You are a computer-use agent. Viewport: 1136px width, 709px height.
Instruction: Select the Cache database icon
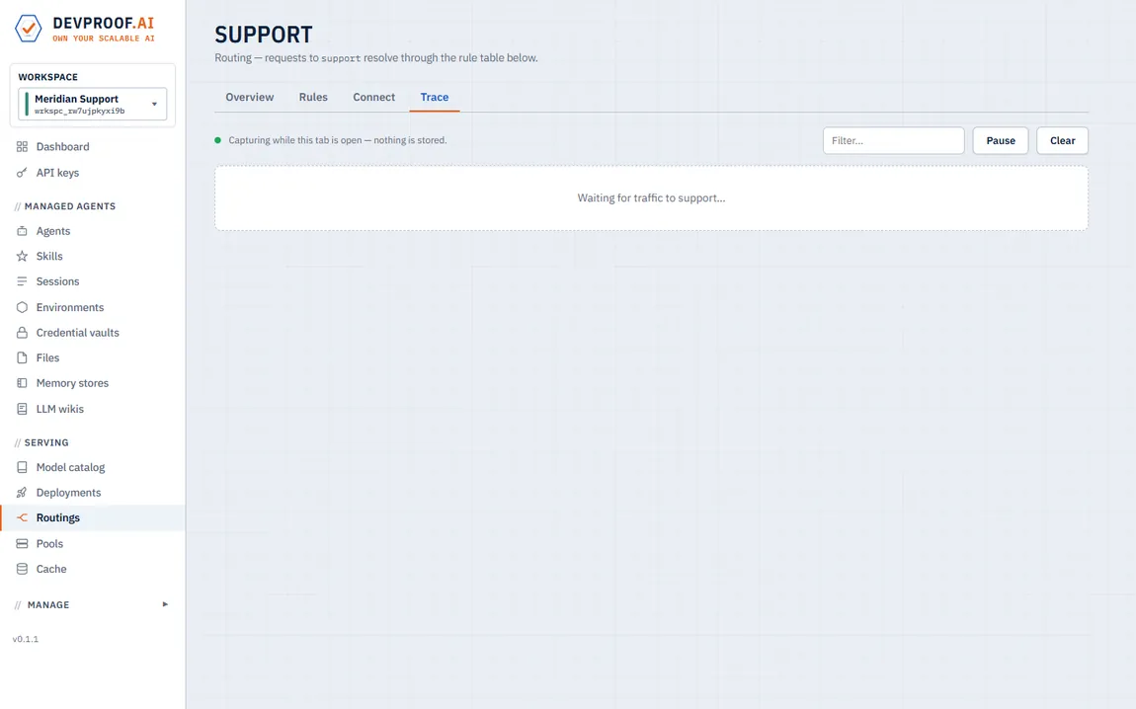pos(22,569)
